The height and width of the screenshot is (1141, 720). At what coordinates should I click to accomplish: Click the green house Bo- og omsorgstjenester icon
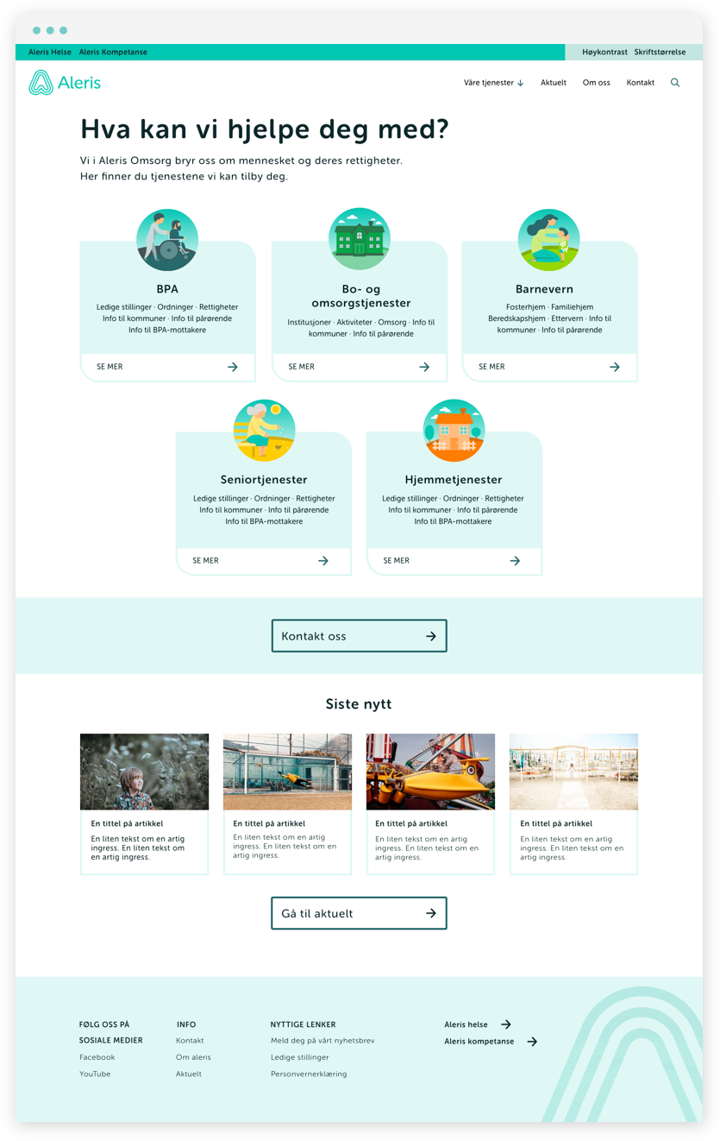click(x=360, y=239)
